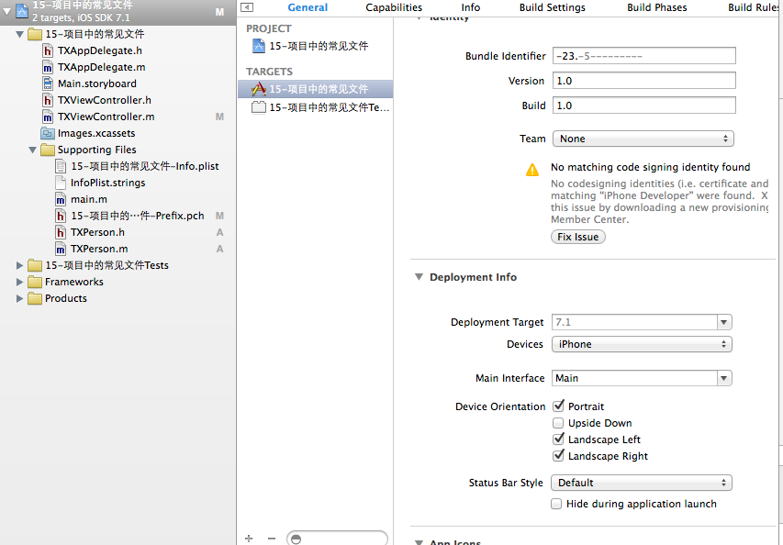This screenshot has width=783, height=545.
Task: Click the main.m file icon
Action: point(61,200)
